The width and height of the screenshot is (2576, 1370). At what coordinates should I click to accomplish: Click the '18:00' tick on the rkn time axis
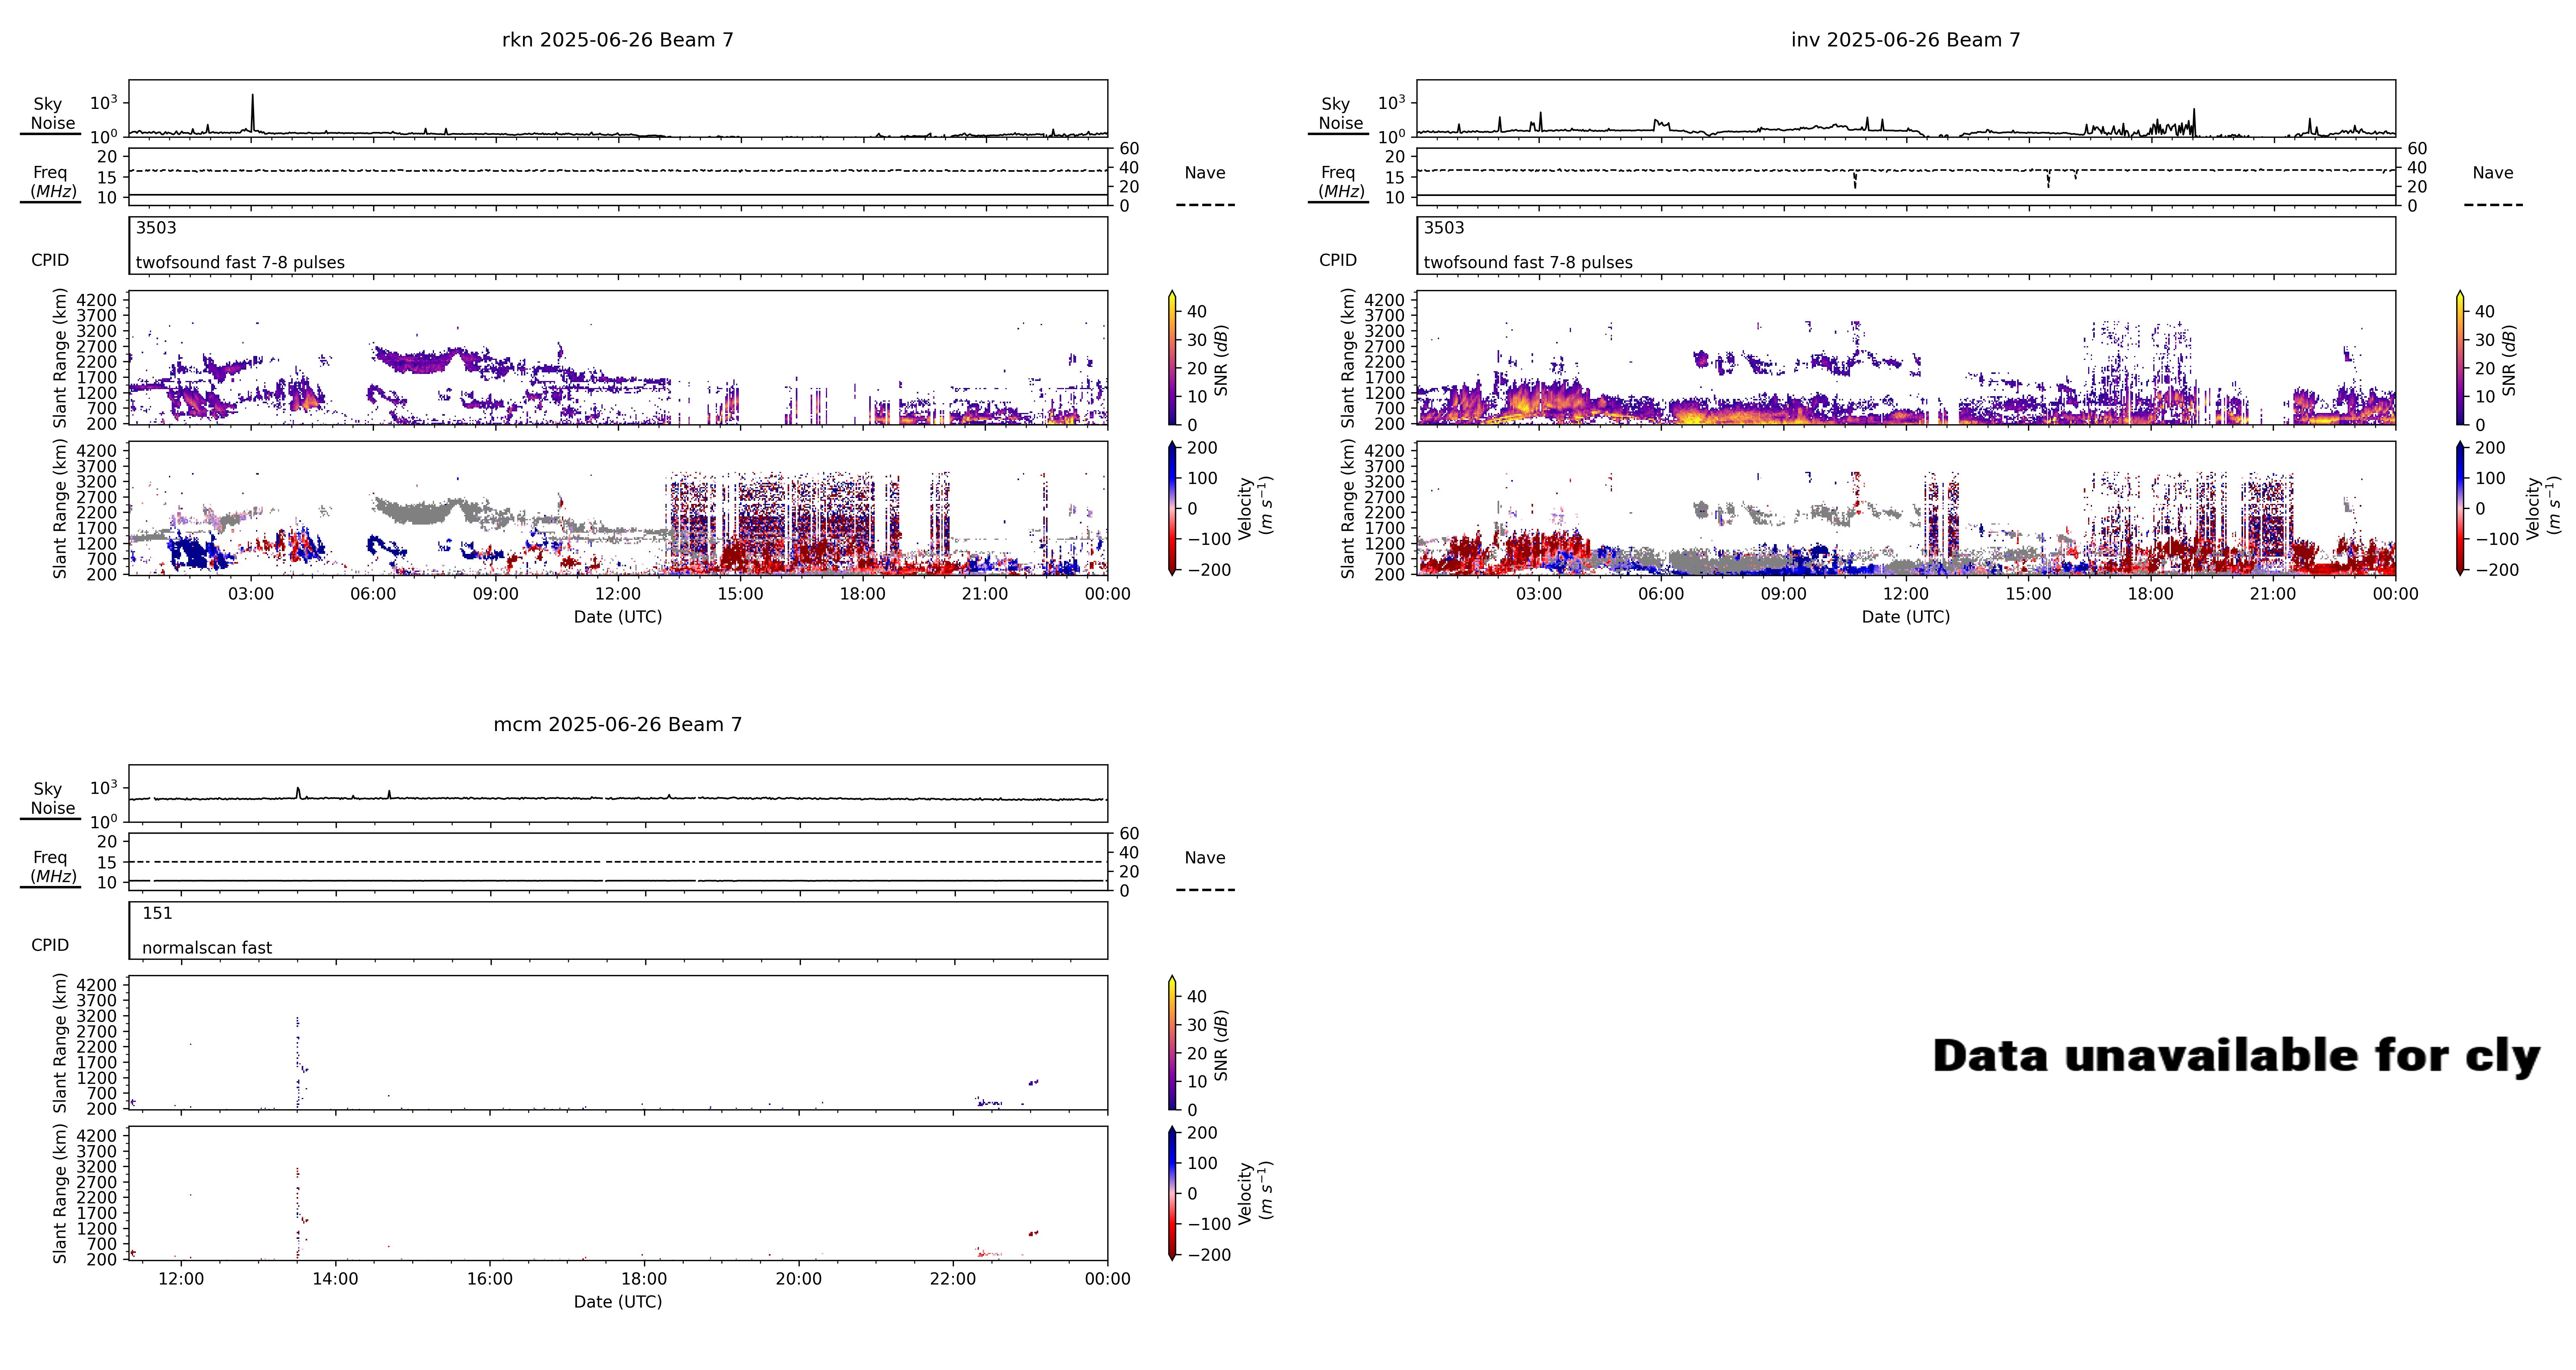tap(862, 594)
